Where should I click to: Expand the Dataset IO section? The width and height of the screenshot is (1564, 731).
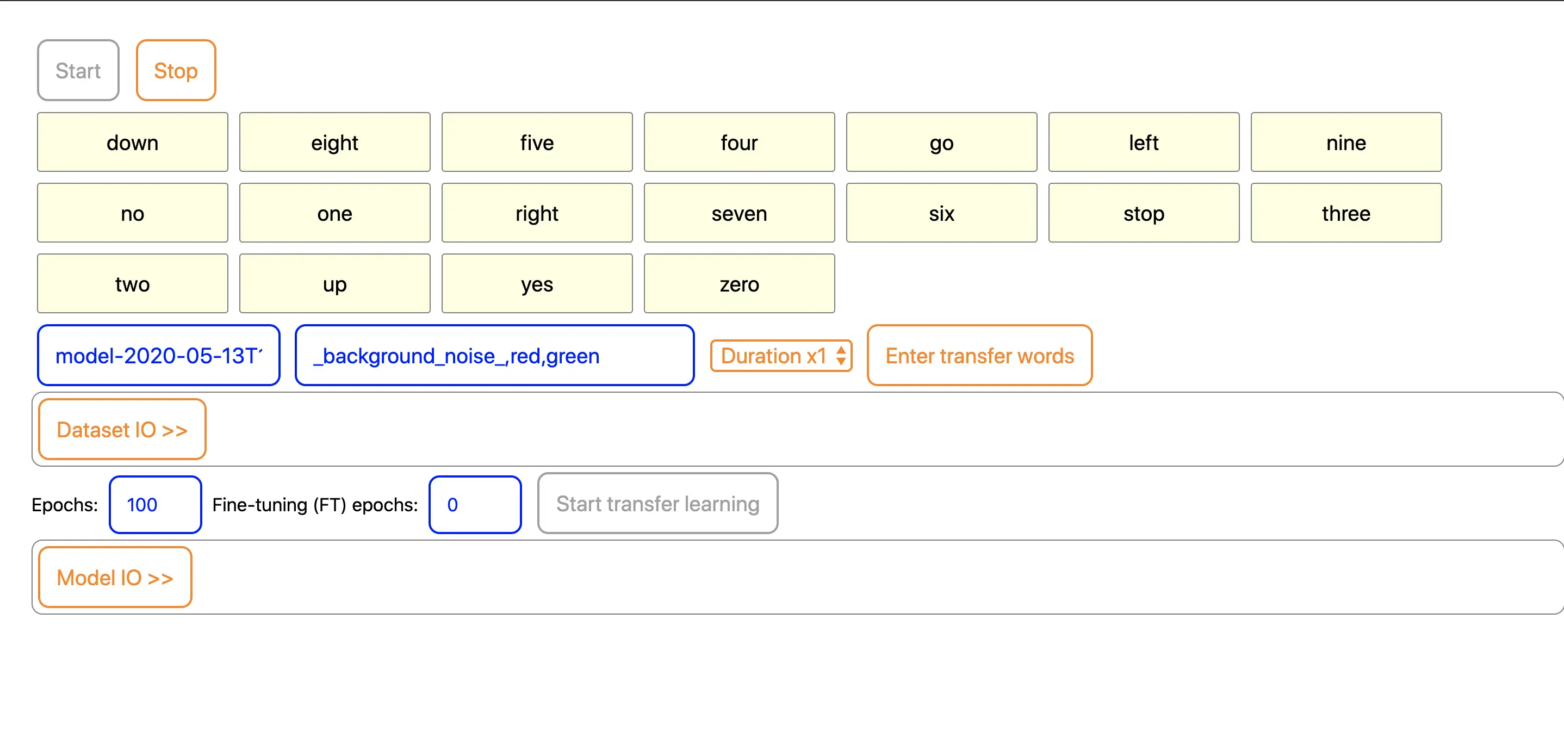(122, 430)
